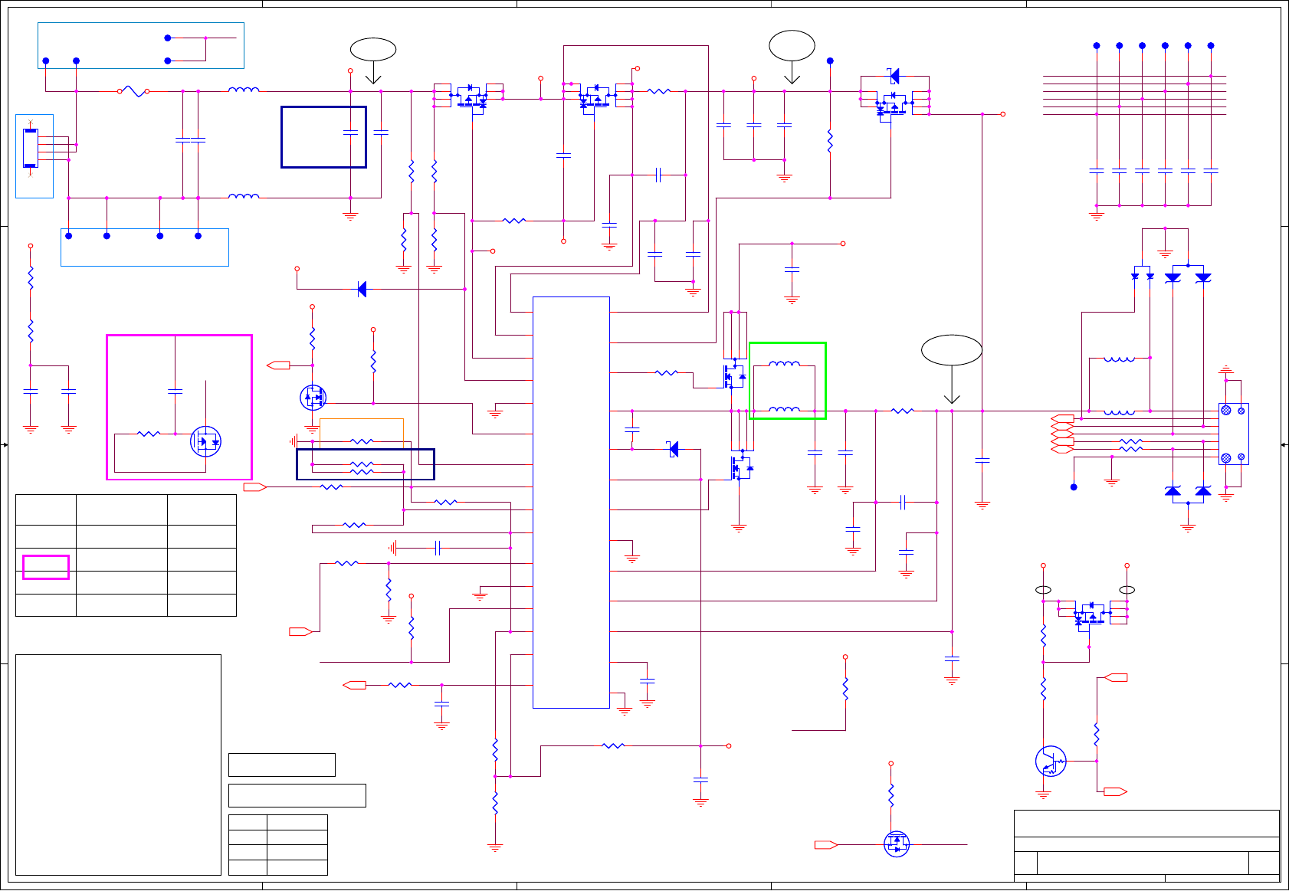Click the circled MOSFET inside the large magenta box
Screen dimensions: 1289x891
(205, 441)
